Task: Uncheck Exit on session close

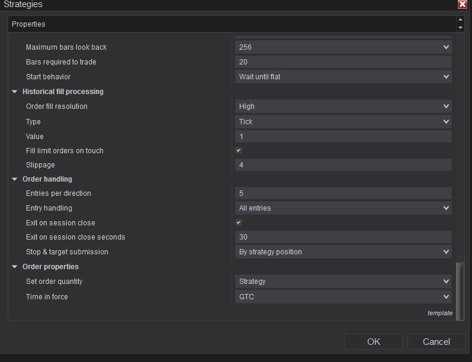Action: pyautogui.click(x=239, y=223)
